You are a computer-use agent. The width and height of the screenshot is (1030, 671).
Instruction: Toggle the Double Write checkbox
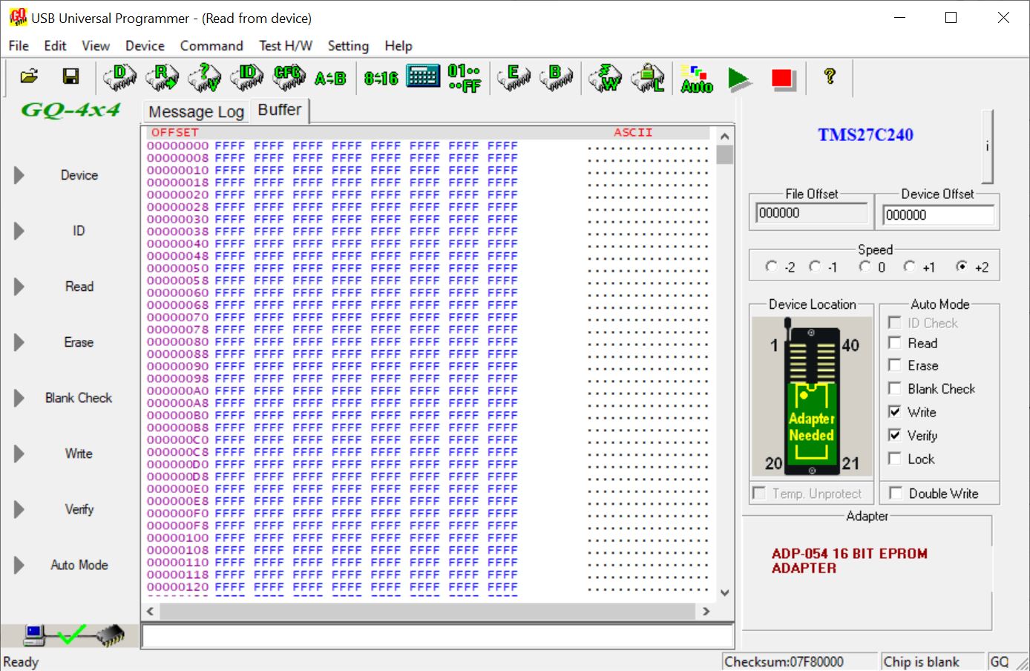[896, 493]
